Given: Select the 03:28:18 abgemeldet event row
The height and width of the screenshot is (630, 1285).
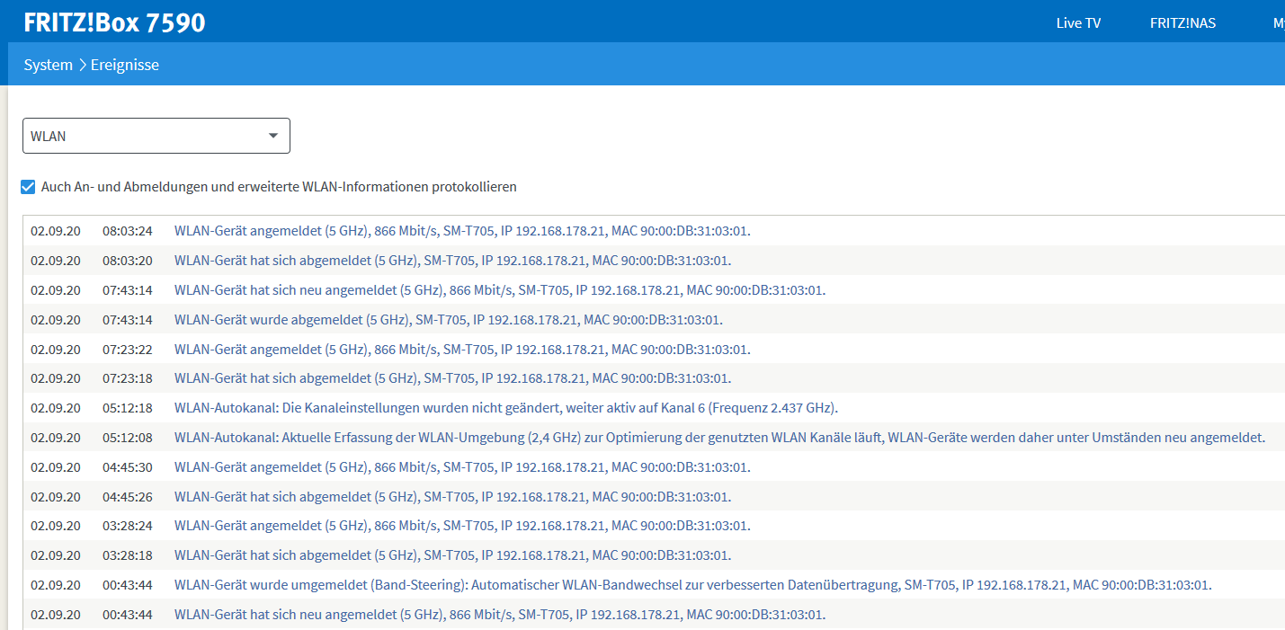Looking at the screenshot, I should pos(654,555).
